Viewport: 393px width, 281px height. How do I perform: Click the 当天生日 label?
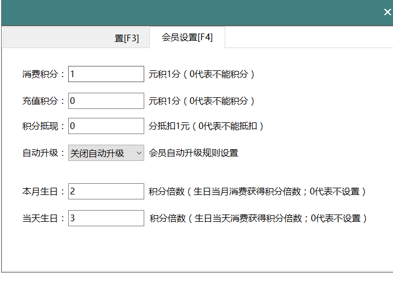pyautogui.click(x=44, y=218)
